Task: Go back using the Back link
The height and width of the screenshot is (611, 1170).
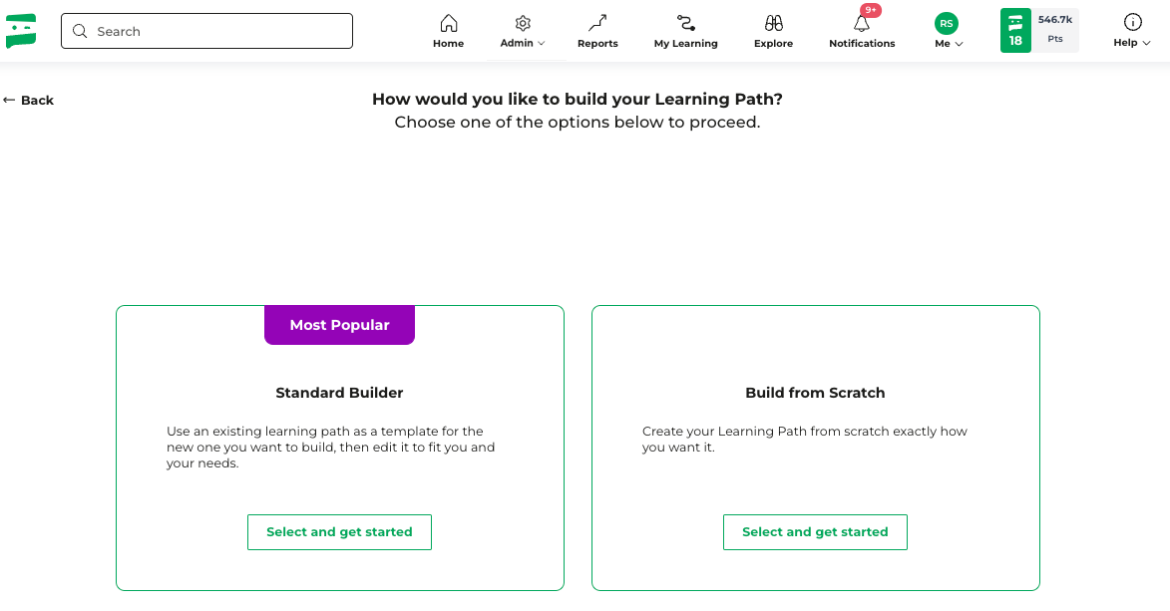Action: 28,100
